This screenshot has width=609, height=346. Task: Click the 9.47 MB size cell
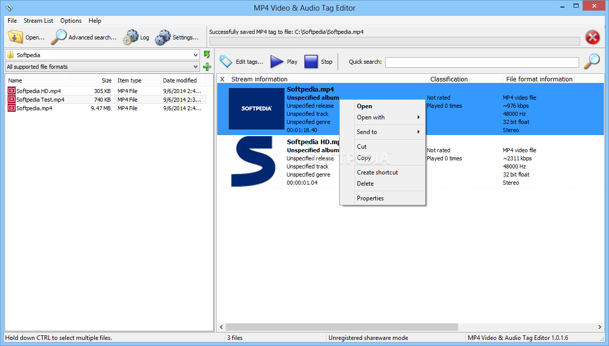pos(100,108)
